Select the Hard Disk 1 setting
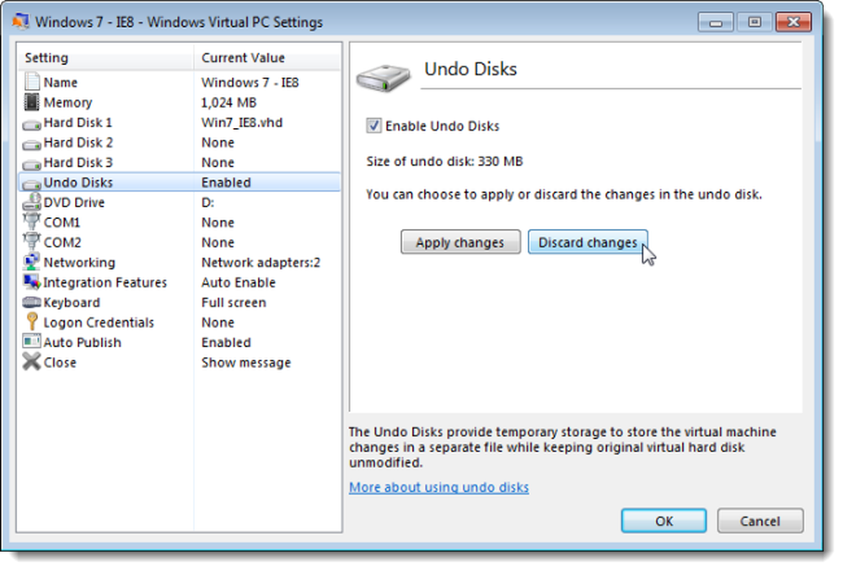Screen dimensions: 843x571 coord(180,122)
